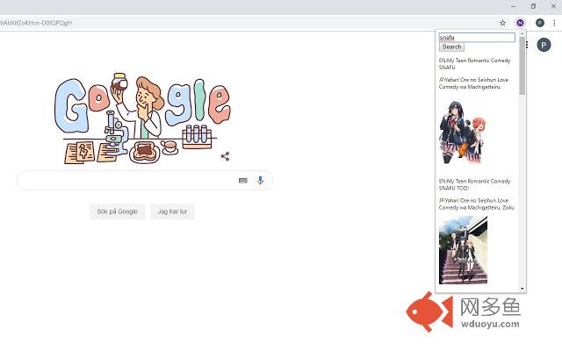Focus the popup search field containing "snafu"
This screenshot has width=562, height=351.
point(477,38)
